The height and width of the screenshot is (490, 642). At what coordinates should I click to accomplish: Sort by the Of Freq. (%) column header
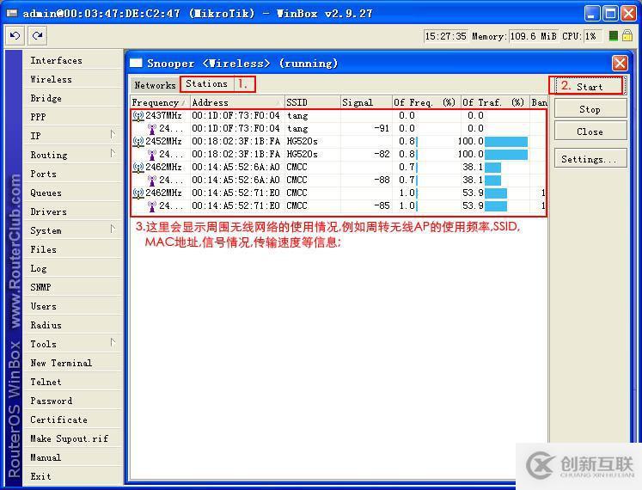point(425,102)
